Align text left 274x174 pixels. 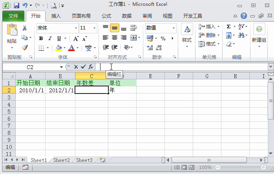pyautogui.click(x=106, y=38)
